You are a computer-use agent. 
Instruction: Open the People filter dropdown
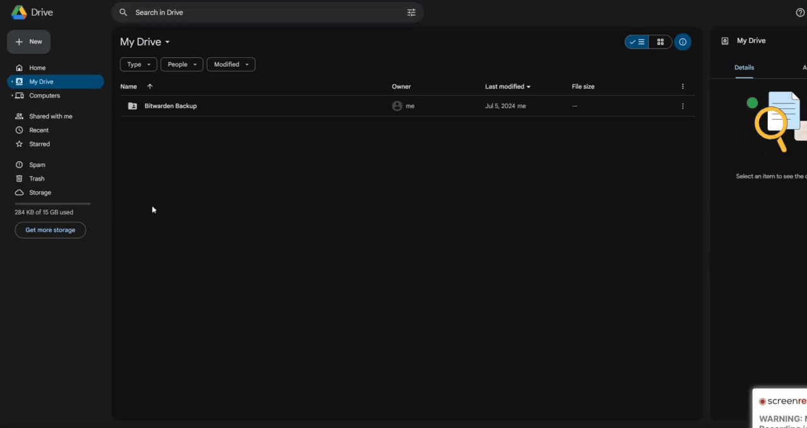182,64
